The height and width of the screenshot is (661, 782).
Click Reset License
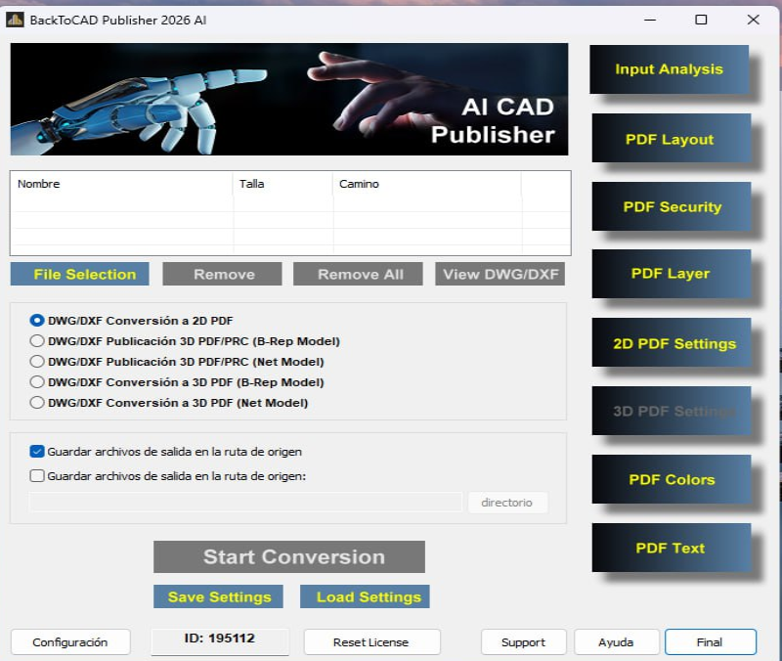point(372,642)
